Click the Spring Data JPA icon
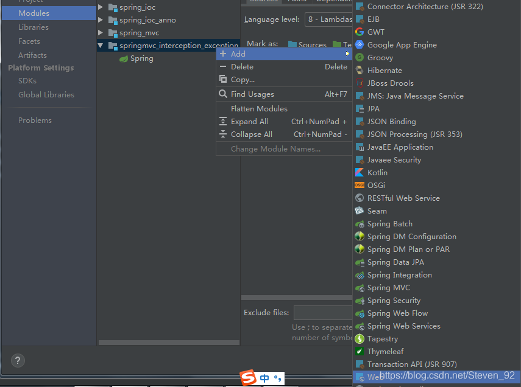This screenshot has height=387, width=521. tap(360, 262)
